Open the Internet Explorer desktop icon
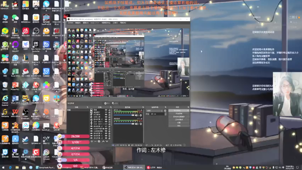Image resolution: width=302 pixels, height=170 pixels. [x=5, y=100]
